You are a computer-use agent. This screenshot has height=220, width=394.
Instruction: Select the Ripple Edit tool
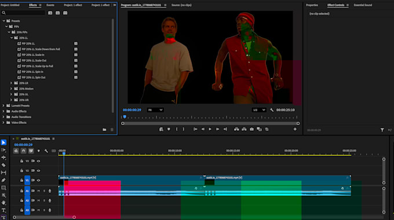[3, 157]
